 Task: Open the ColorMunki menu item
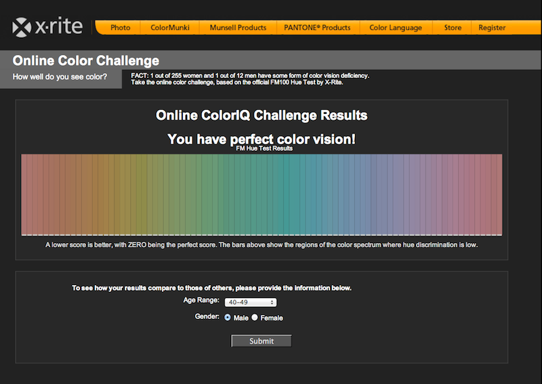[x=170, y=28]
